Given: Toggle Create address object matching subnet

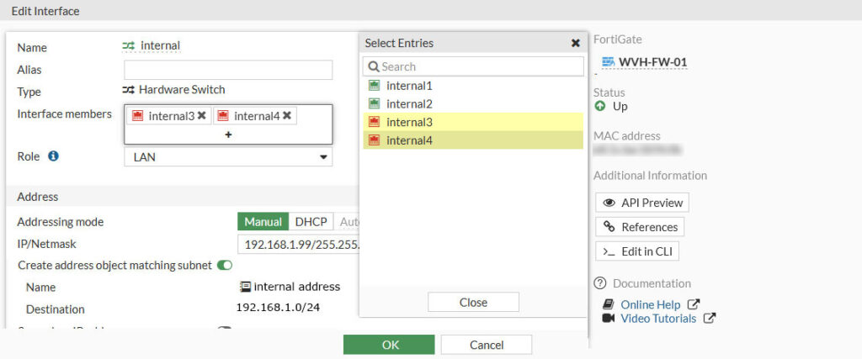Looking at the screenshot, I should 225,265.
